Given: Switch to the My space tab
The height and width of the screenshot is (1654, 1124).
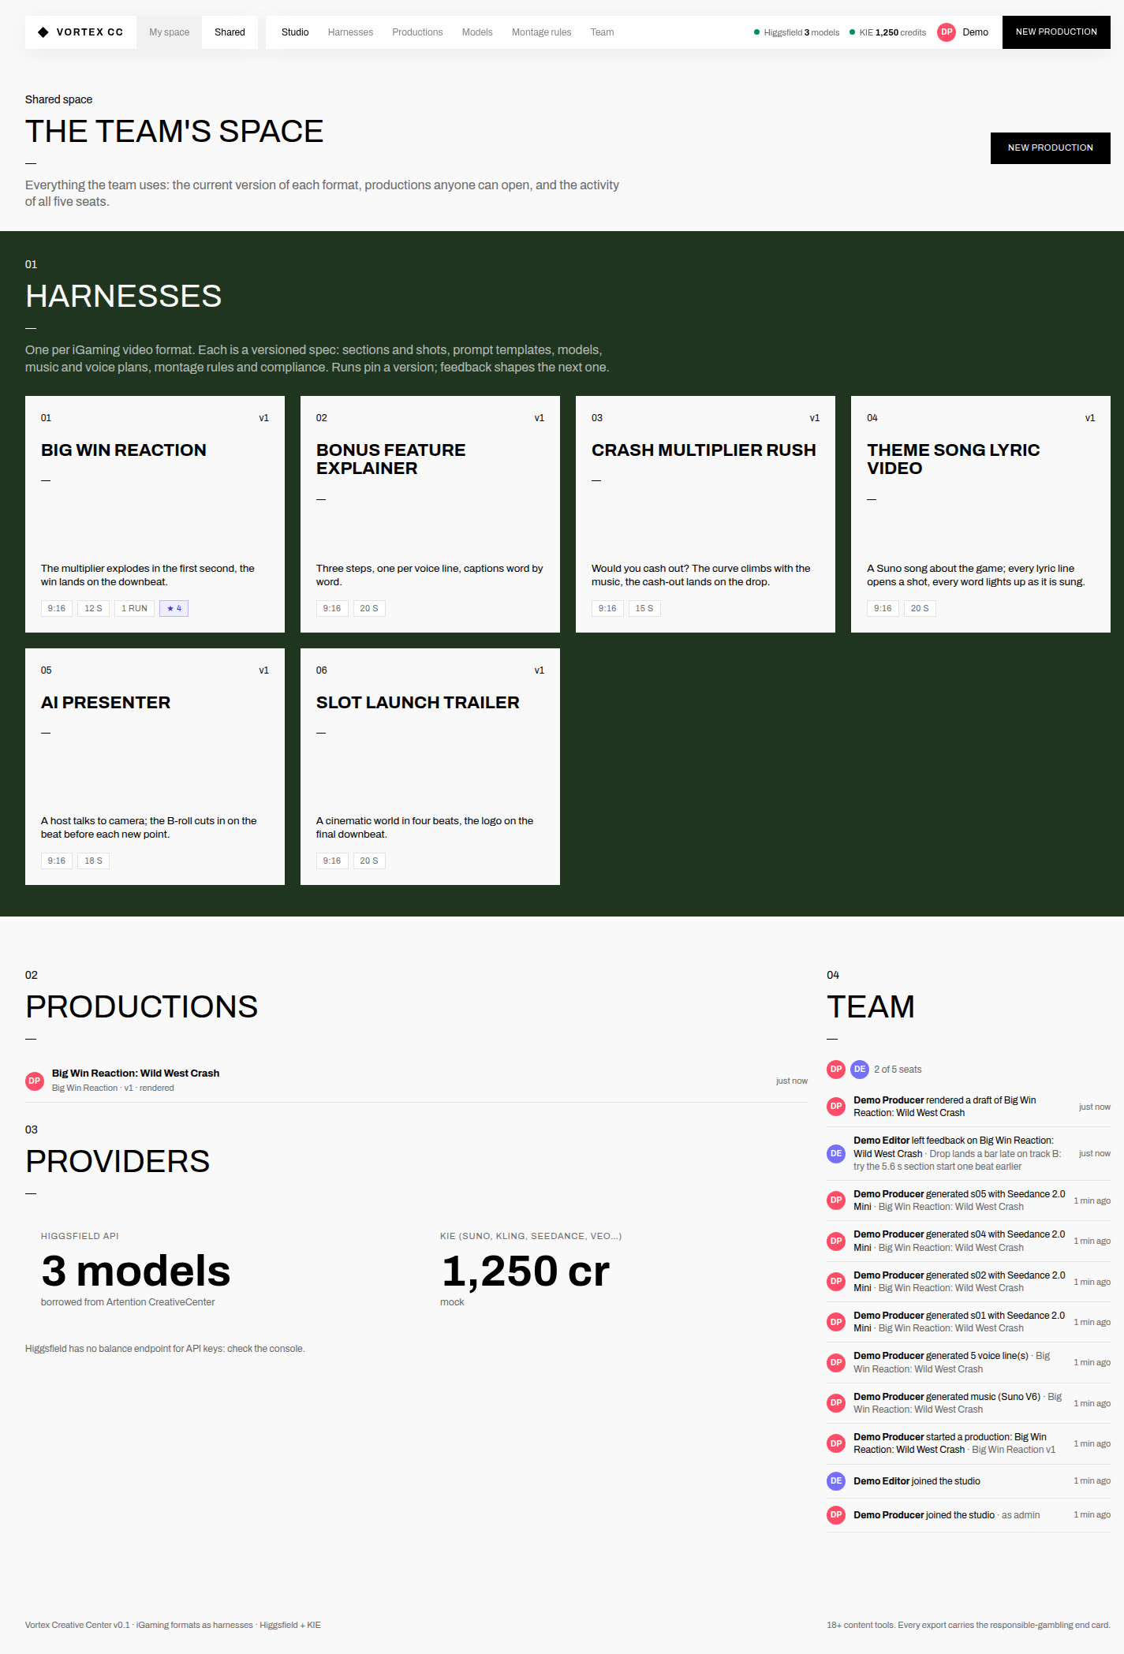Looking at the screenshot, I should [x=170, y=32].
